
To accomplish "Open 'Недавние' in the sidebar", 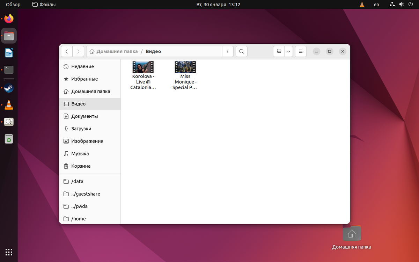I will point(90,66).
